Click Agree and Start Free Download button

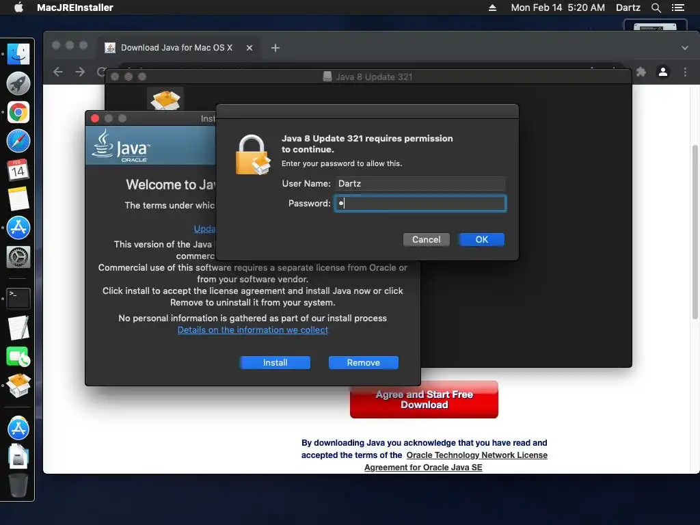click(x=424, y=399)
